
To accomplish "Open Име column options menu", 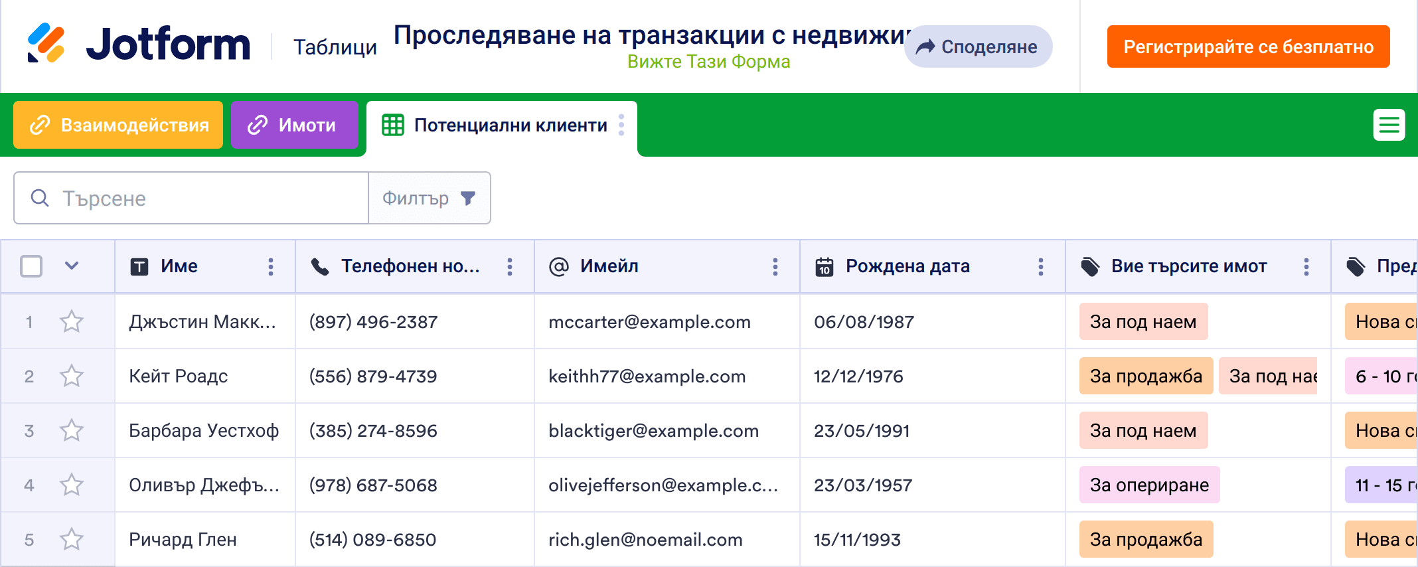I will tap(271, 267).
